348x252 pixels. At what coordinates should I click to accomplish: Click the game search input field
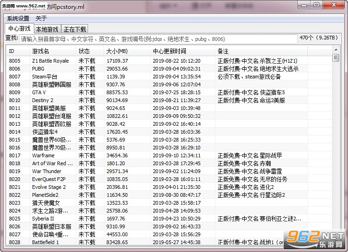click(x=158, y=39)
